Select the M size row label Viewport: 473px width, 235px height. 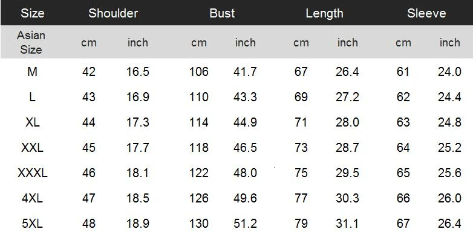click(32, 72)
